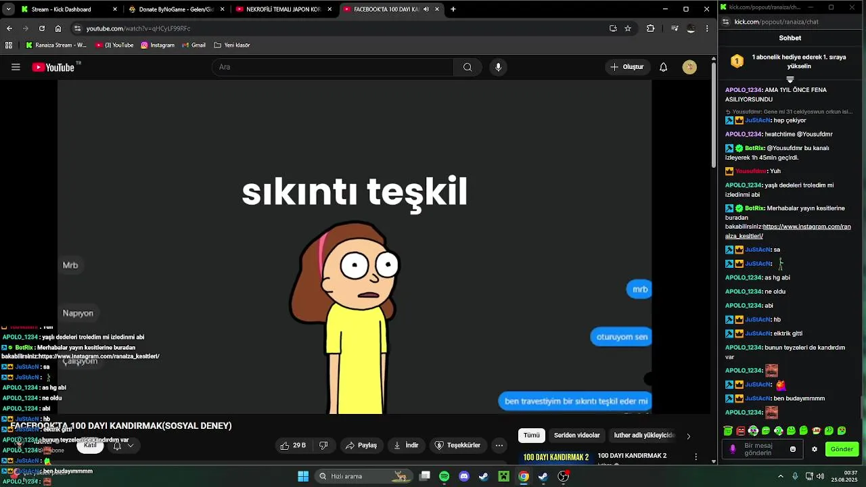Show more filter chips with right chevron
The width and height of the screenshot is (866, 487).
[689, 436]
